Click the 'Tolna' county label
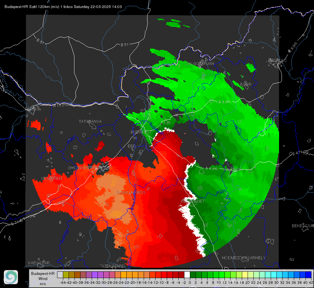Screen dimensions: 314x288 (x=130, y=262)
